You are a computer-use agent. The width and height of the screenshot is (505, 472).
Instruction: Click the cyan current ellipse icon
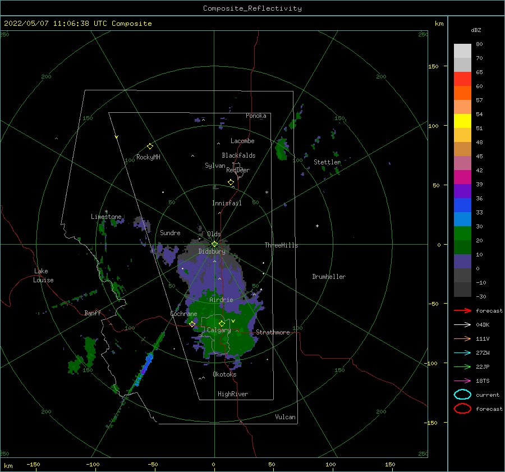click(462, 395)
